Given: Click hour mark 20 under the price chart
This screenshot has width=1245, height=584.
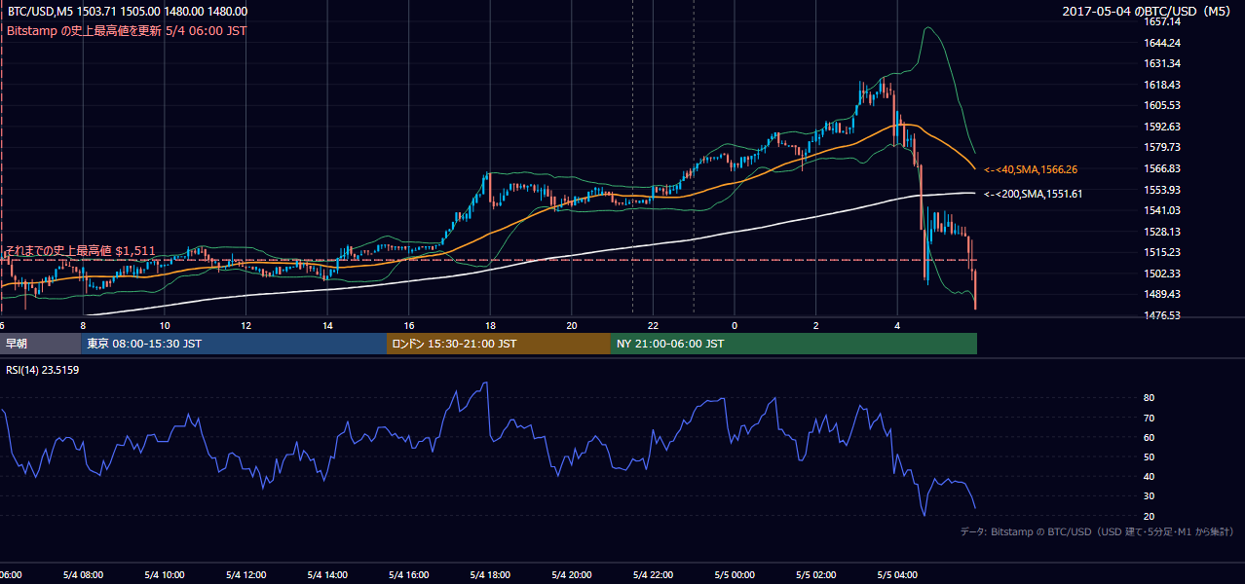Looking at the screenshot, I should 571,325.
